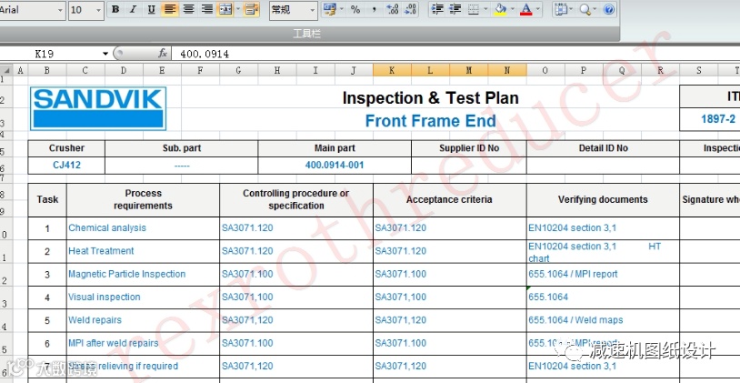The width and height of the screenshot is (740, 383).
Task: Click the text wrap/orientation icon beside merge
Action: (252, 9)
